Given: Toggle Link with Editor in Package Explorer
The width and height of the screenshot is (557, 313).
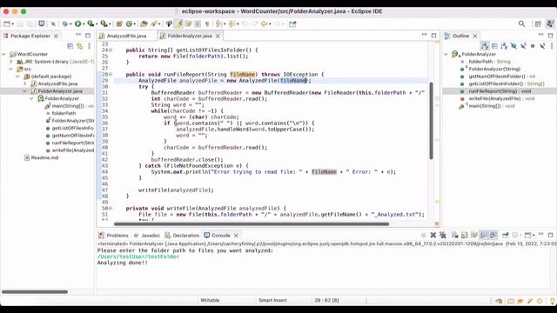Looking at the screenshot, I should 79,46.
